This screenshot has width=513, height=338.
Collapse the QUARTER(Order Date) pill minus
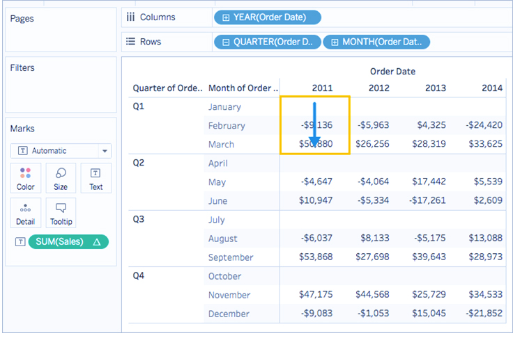(226, 42)
